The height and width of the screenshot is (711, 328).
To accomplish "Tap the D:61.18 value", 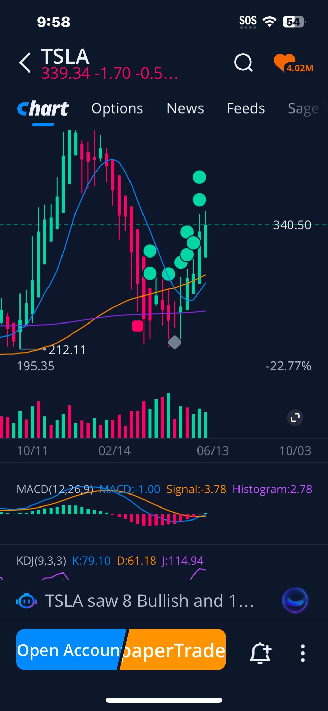I will pyautogui.click(x=136, y=561).
